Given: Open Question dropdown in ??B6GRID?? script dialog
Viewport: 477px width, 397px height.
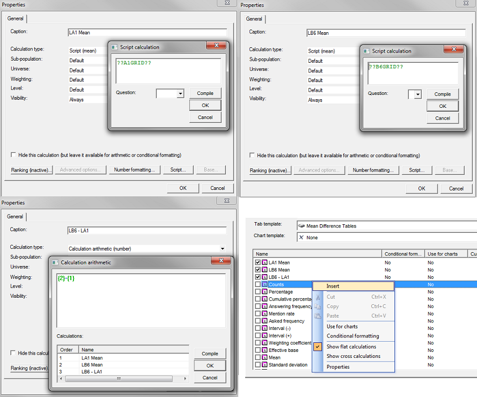Looking at the screenshot, I should (417, 94).
